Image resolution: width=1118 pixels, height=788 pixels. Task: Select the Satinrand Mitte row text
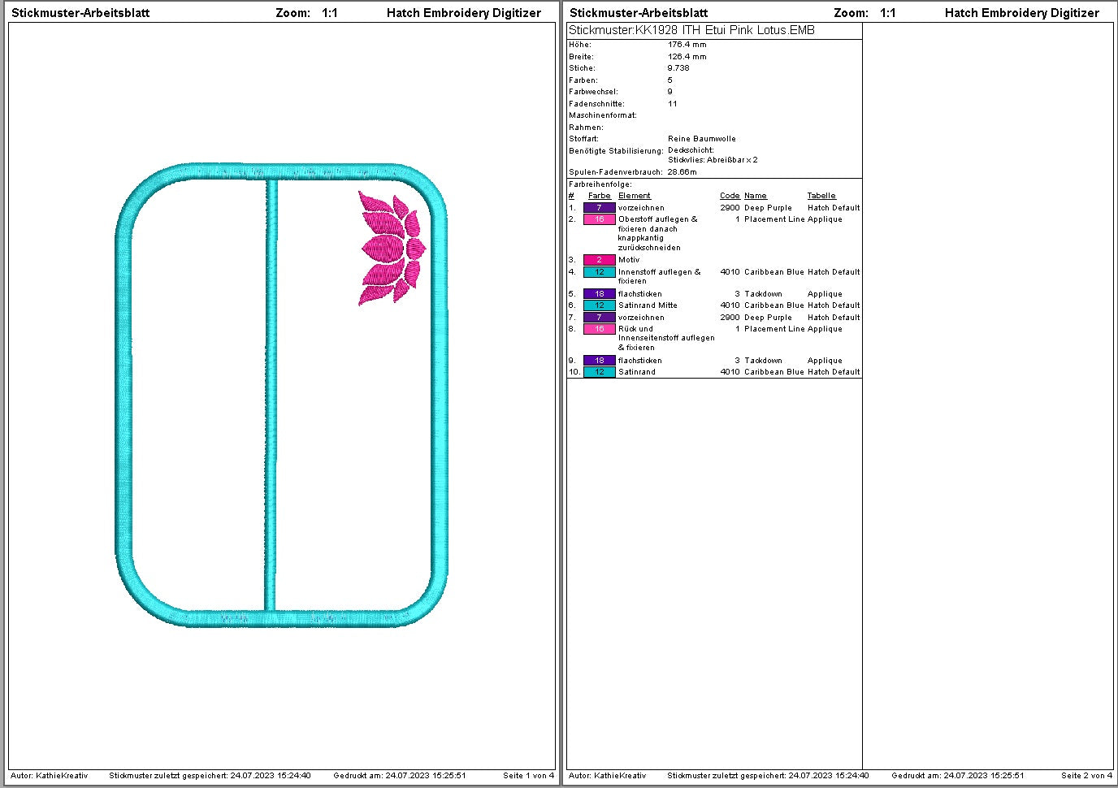click(x=648, y=305)
